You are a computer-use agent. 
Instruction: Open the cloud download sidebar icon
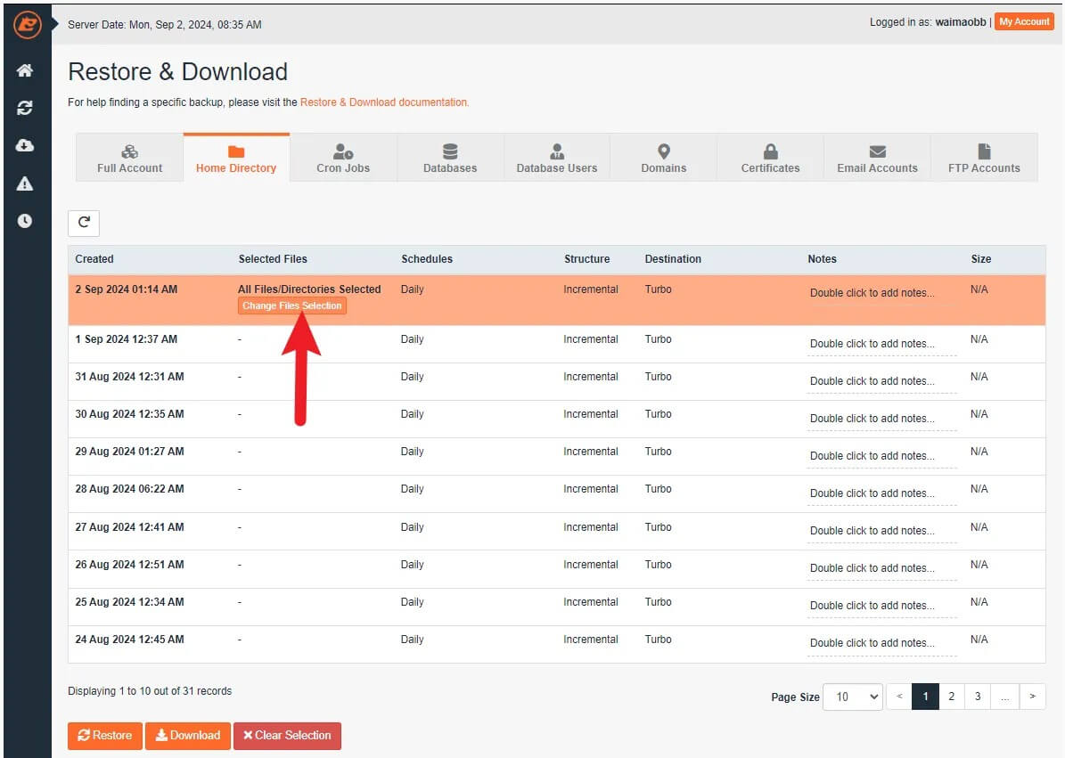point(25,145)
